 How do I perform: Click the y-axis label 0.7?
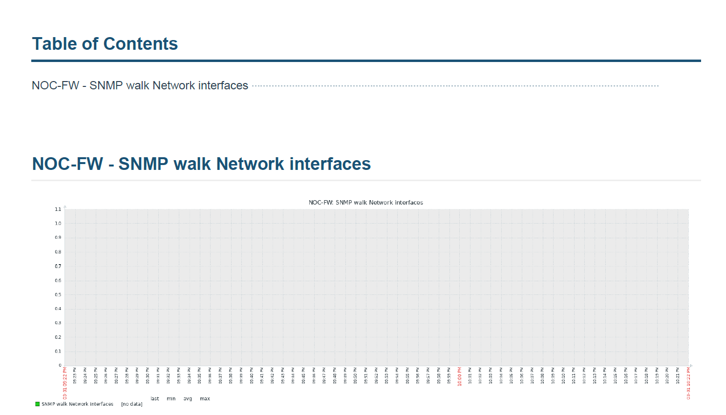pyautogui.click(x=58, y=267)
